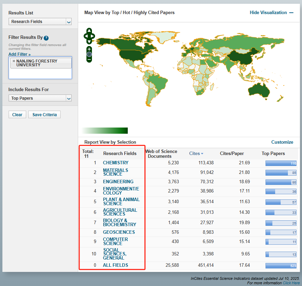This screenshot has width=302, height=286.
Task: Reset map to world view globe icon
Action: (x=89, y=54)
